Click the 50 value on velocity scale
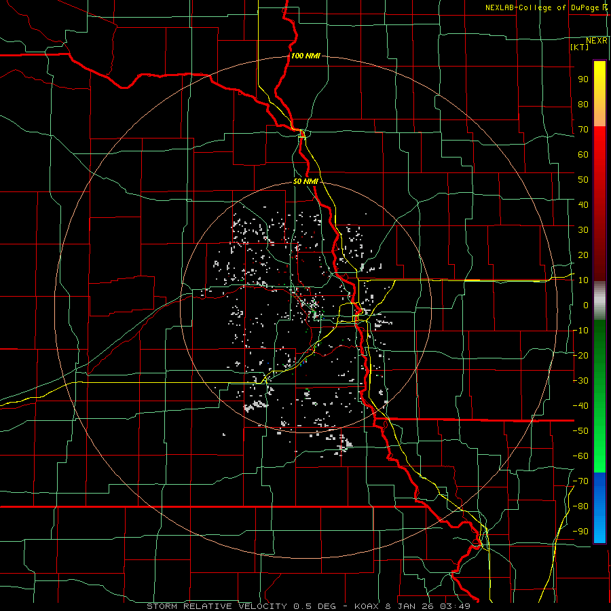 click(583, 180)
